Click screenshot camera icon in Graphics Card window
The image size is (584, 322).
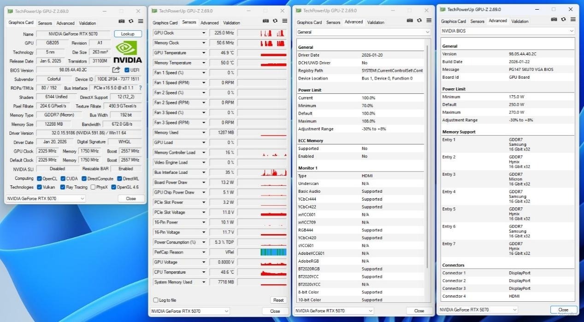121,21
